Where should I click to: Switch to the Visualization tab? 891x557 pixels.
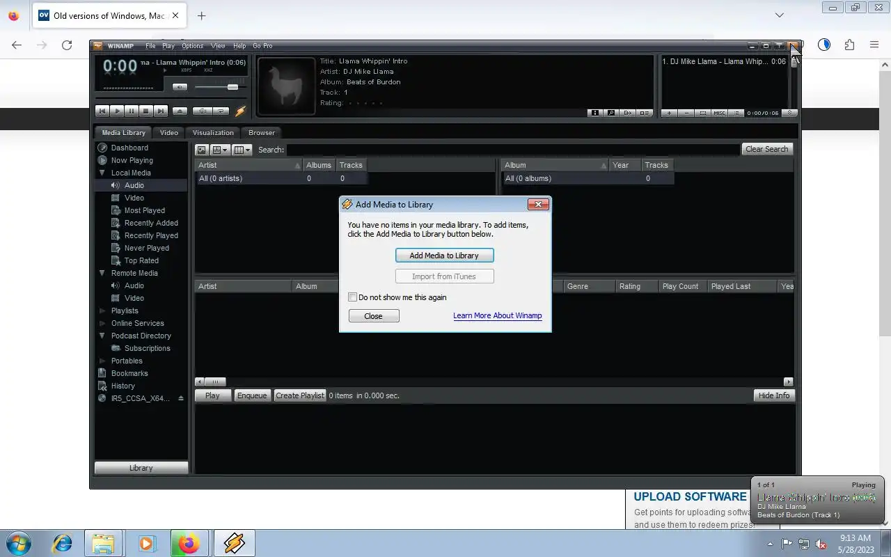click(x=213, y=132)
